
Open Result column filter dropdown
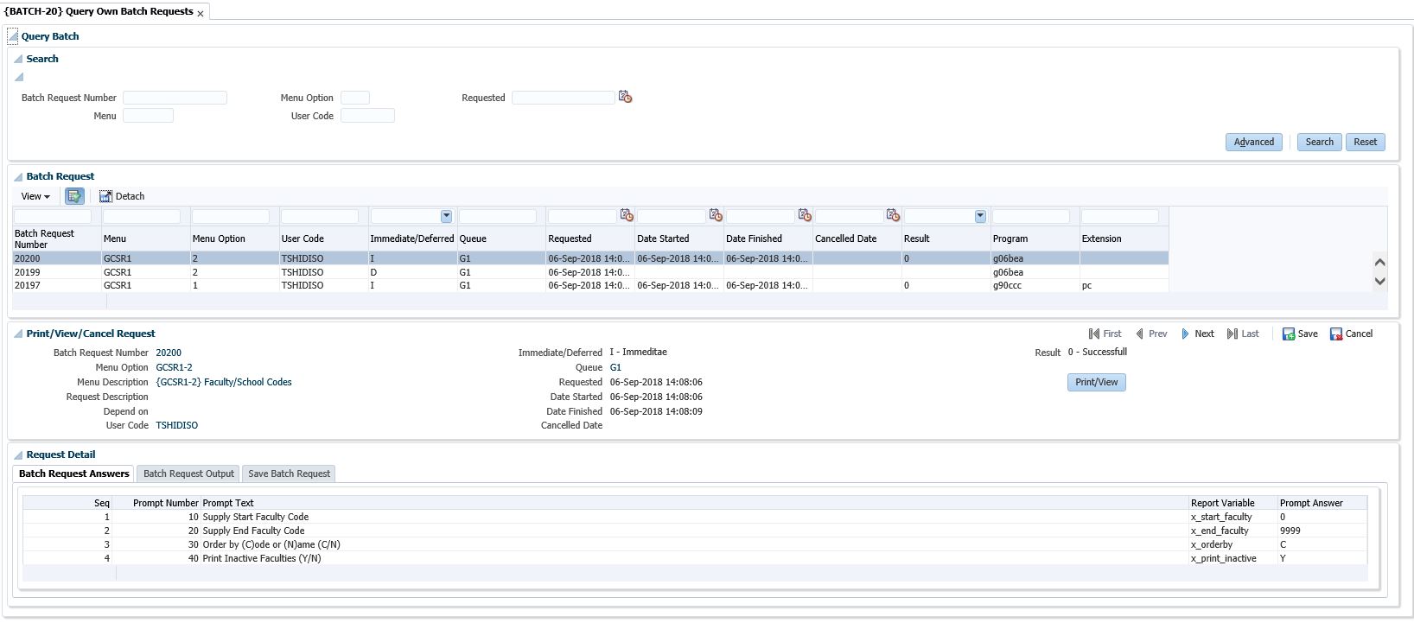[980, 216]
